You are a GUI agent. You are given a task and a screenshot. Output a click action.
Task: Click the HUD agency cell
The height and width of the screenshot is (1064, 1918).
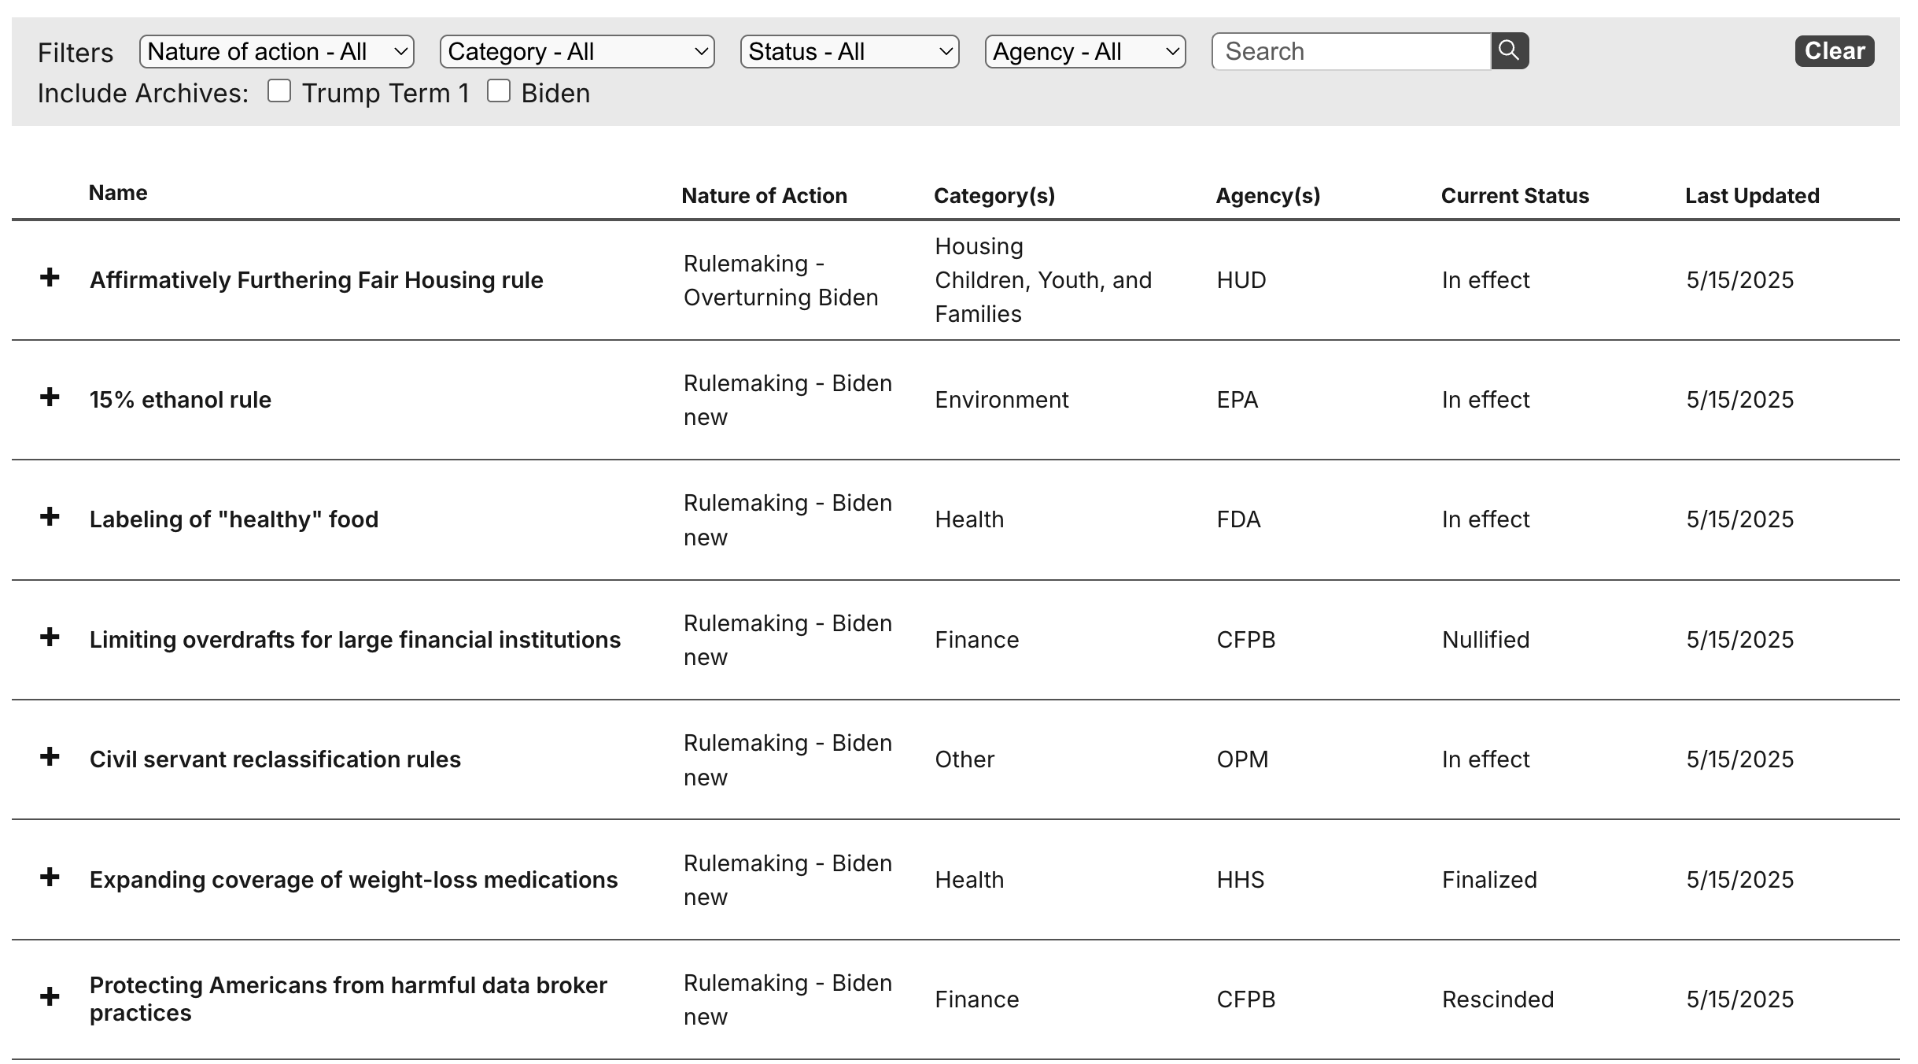(1241, 280)
